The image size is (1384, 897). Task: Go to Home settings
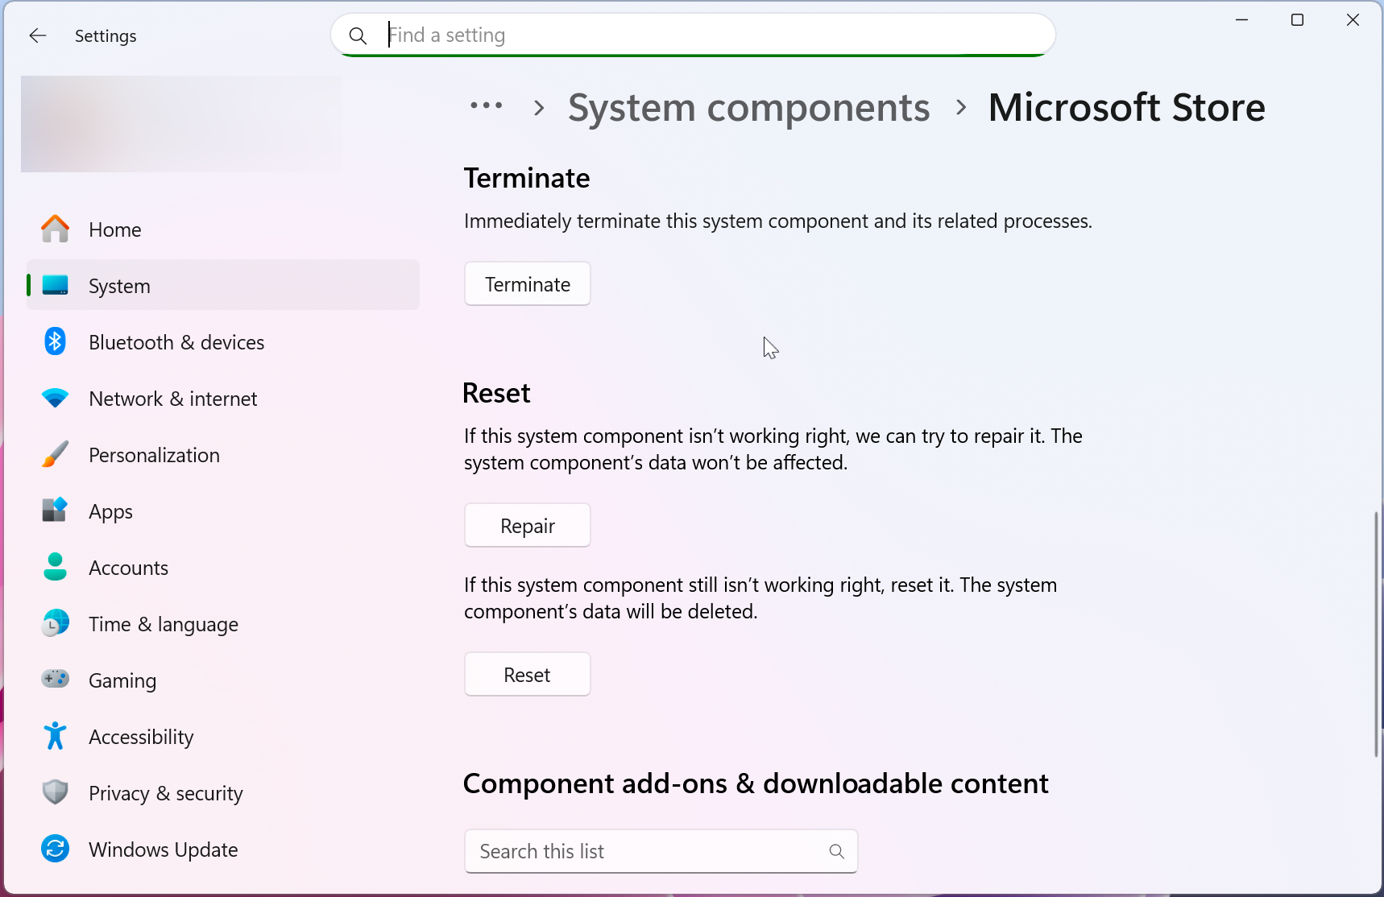pyautogui.click(x=223, y=229)
